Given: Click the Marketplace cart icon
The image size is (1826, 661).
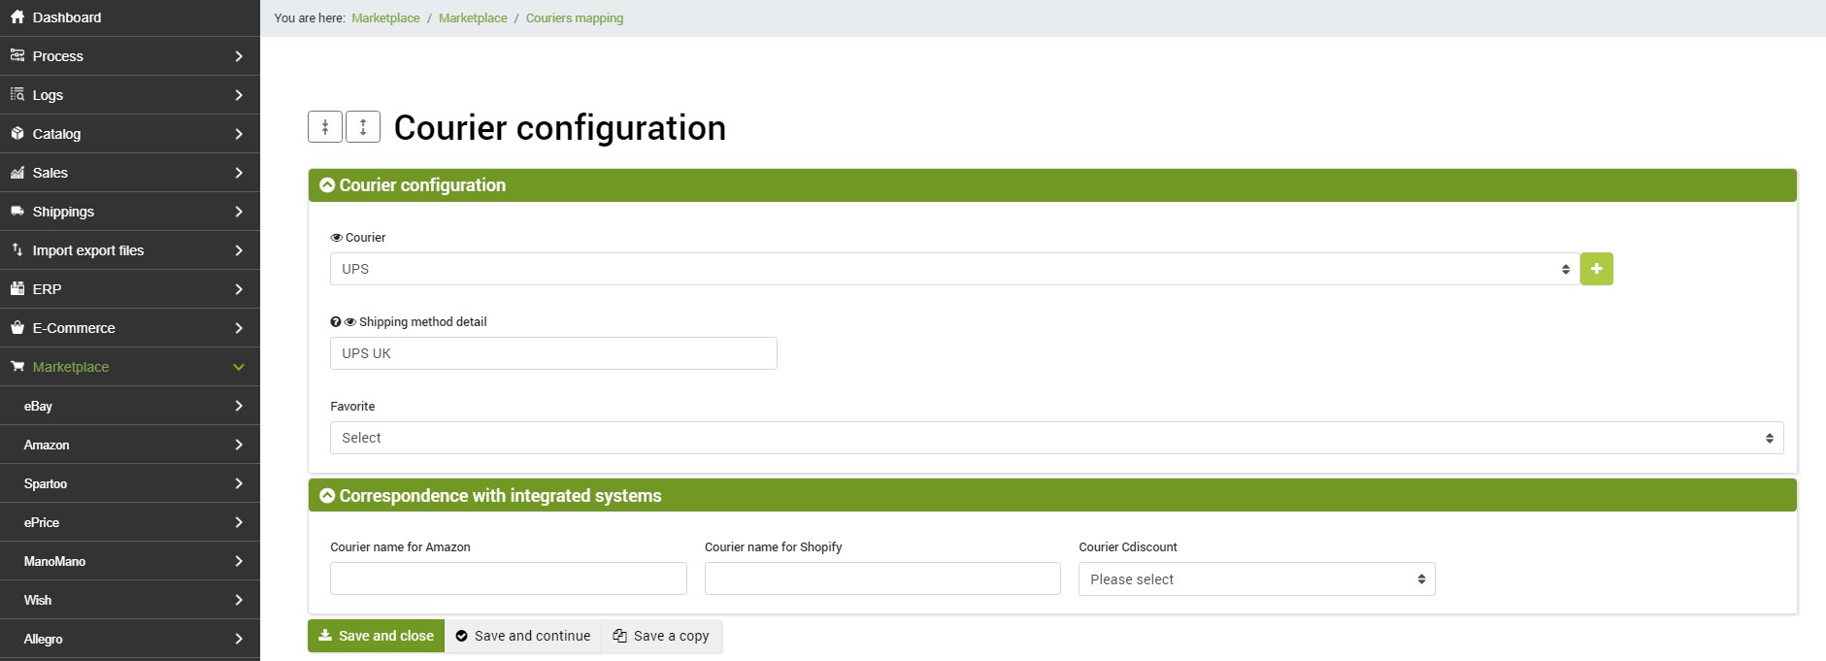Looking at the screenshot, I should tap(17, 366).
